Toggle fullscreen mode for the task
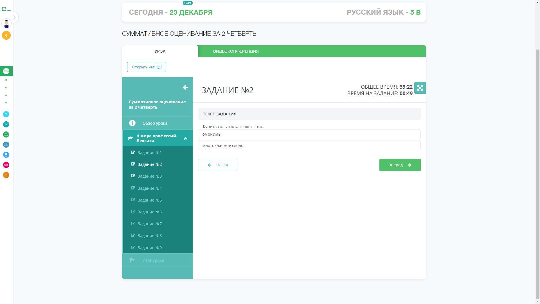Image resolution: width=540 pixels, height=304 pixels. 420,88
